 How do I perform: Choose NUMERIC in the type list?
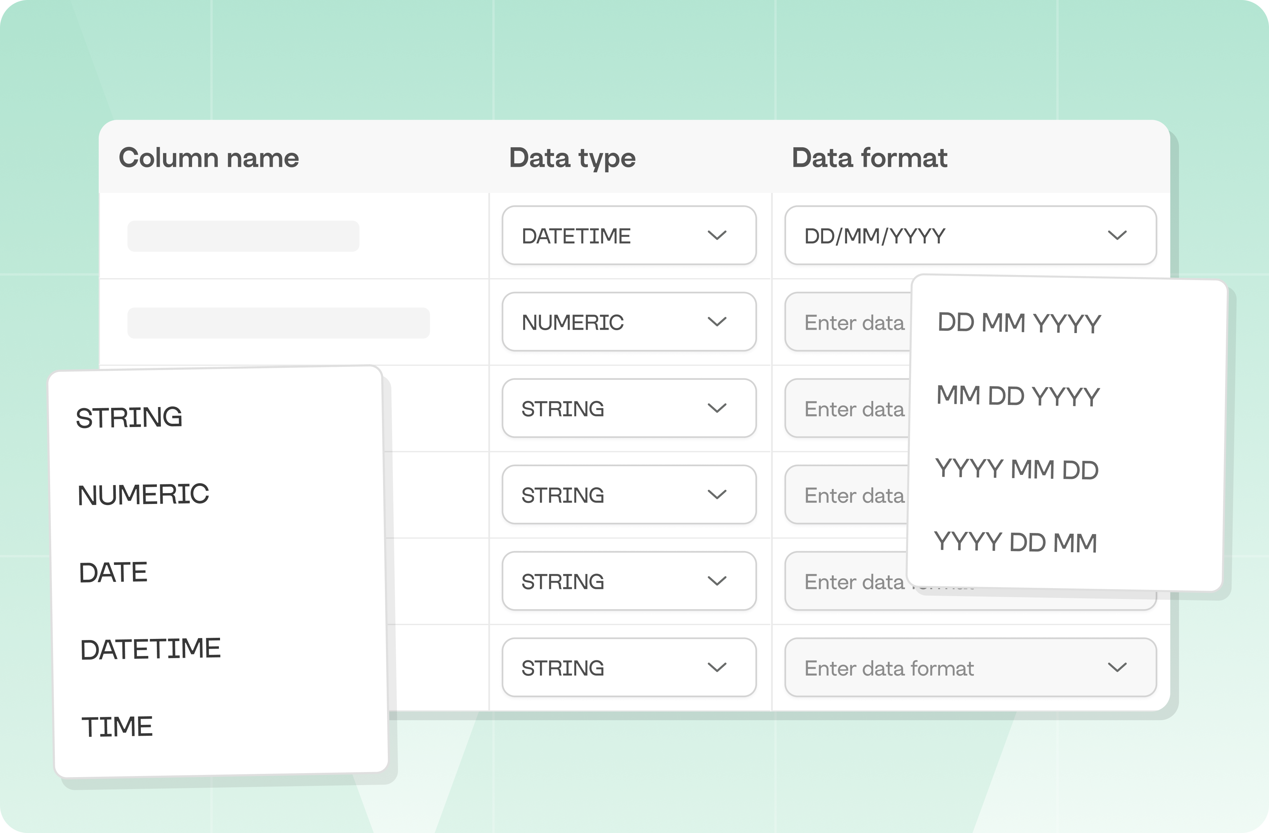pos(143,495)
